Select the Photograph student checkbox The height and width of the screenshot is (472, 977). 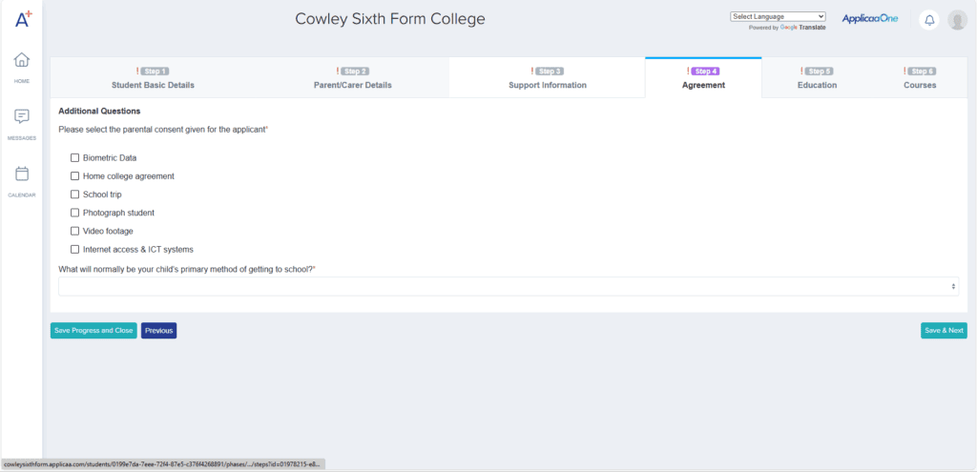(x=75, y=213)
